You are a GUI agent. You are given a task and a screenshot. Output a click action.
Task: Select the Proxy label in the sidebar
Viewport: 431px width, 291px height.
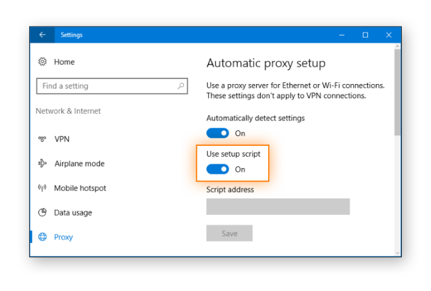pos(63,237)
